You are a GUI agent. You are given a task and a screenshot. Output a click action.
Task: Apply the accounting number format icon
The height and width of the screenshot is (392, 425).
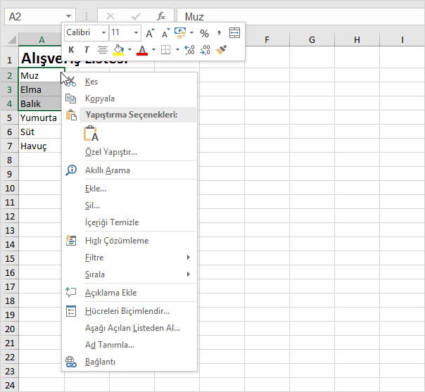180,33
